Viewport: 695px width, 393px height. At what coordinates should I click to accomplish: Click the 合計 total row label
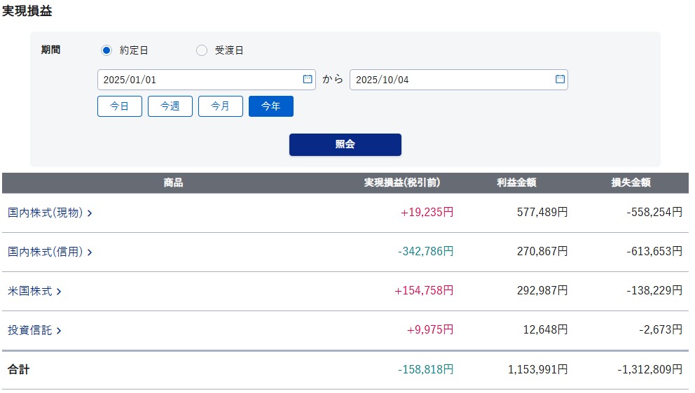coord(19,370)
